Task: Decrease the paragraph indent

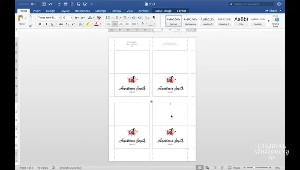Action: (133, 18)
